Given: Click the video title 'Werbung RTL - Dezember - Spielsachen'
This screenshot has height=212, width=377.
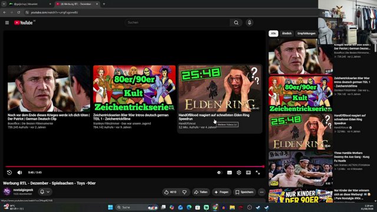Looking at the screenshot, I should [x=49, y=183].
